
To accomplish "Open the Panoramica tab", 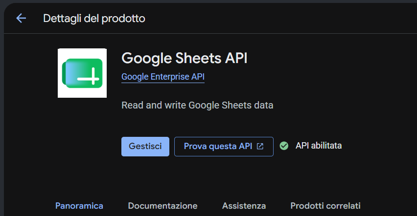I will [79, 206].
